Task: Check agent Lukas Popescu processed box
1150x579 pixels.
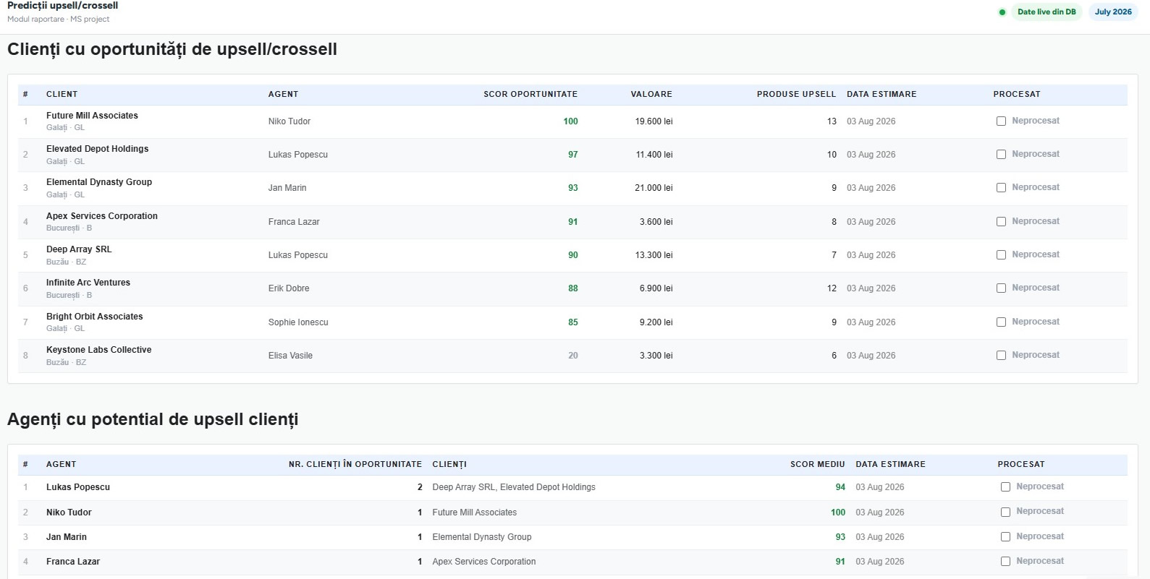Action: coord(1005,487)
